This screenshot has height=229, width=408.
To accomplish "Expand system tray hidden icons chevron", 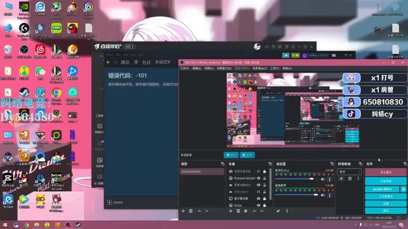I will (355, 225).
